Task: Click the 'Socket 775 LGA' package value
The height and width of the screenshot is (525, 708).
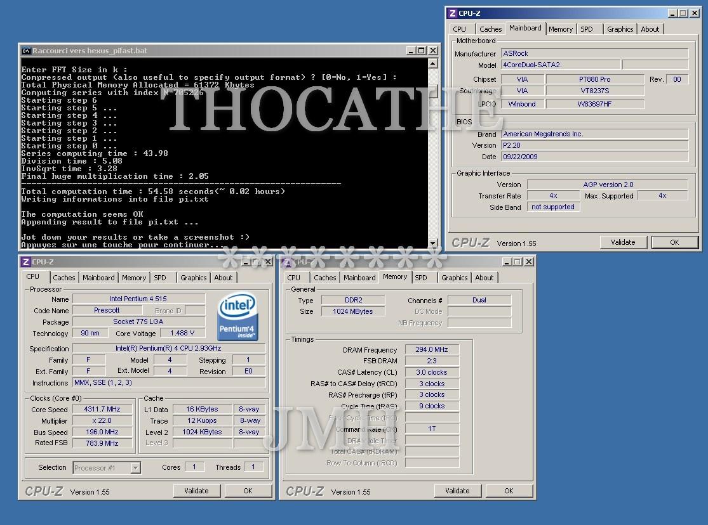Action: pyautogui.click(x=138, y=321)
